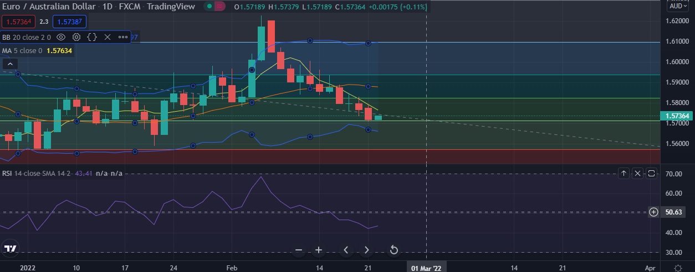Move RSI pane up with arrow icon
The height and width of the screenshot is (272, 695).
(x=624, y=174)
